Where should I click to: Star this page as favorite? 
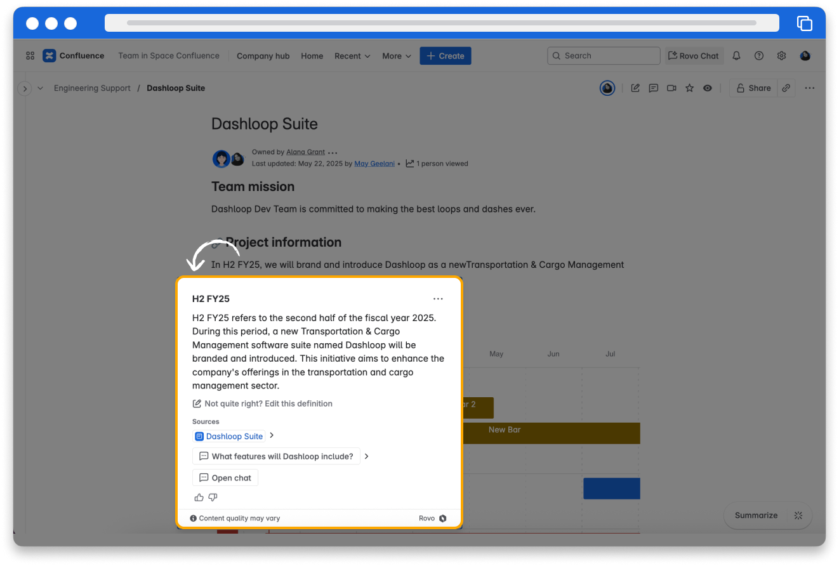coord(689,88)
